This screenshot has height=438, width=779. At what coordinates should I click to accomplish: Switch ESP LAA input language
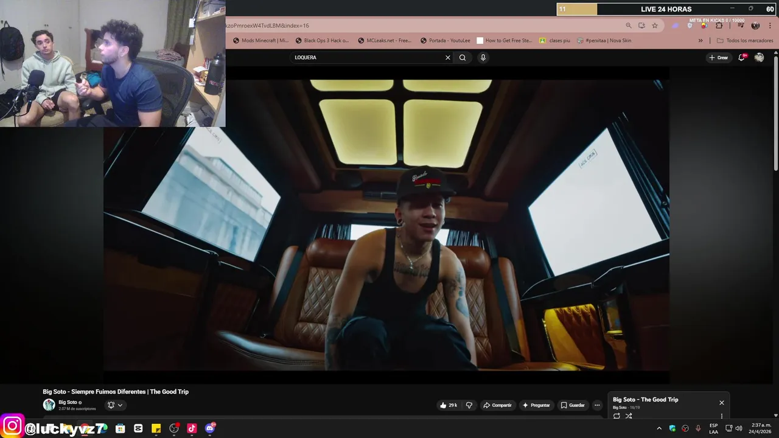(713, 428)
